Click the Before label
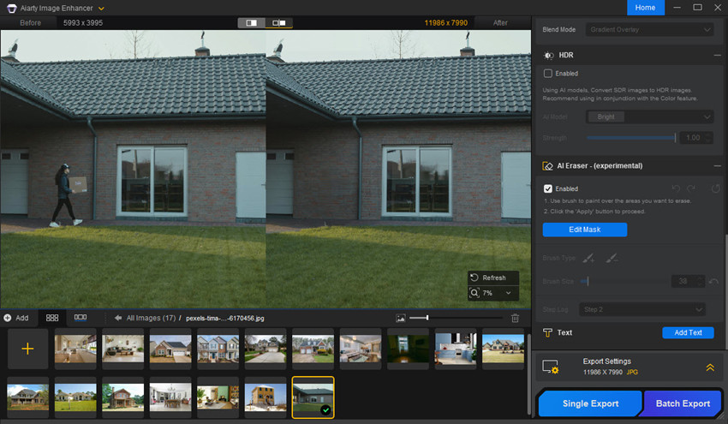The height and width of the screenshot is (424, 728). point(30,23)
